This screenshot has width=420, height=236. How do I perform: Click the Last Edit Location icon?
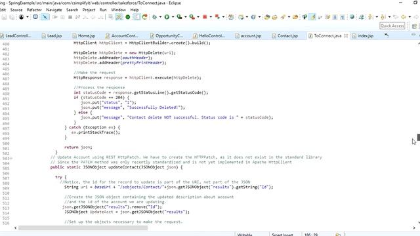(396, 17)
